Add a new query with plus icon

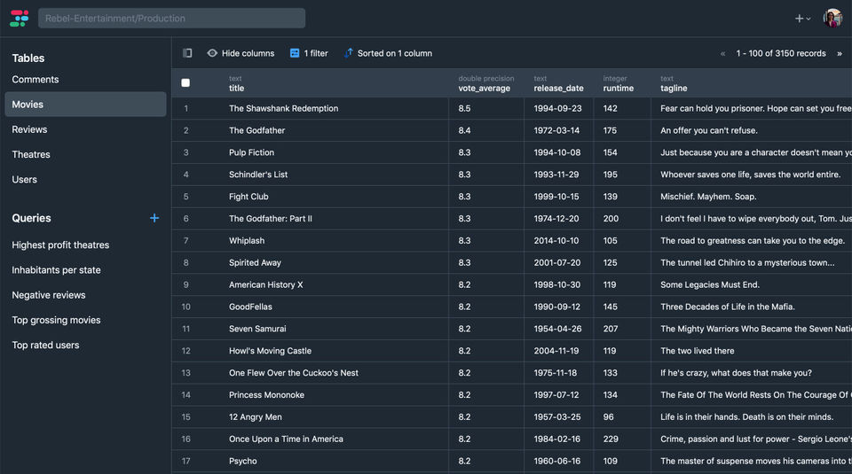coord(154,218)
